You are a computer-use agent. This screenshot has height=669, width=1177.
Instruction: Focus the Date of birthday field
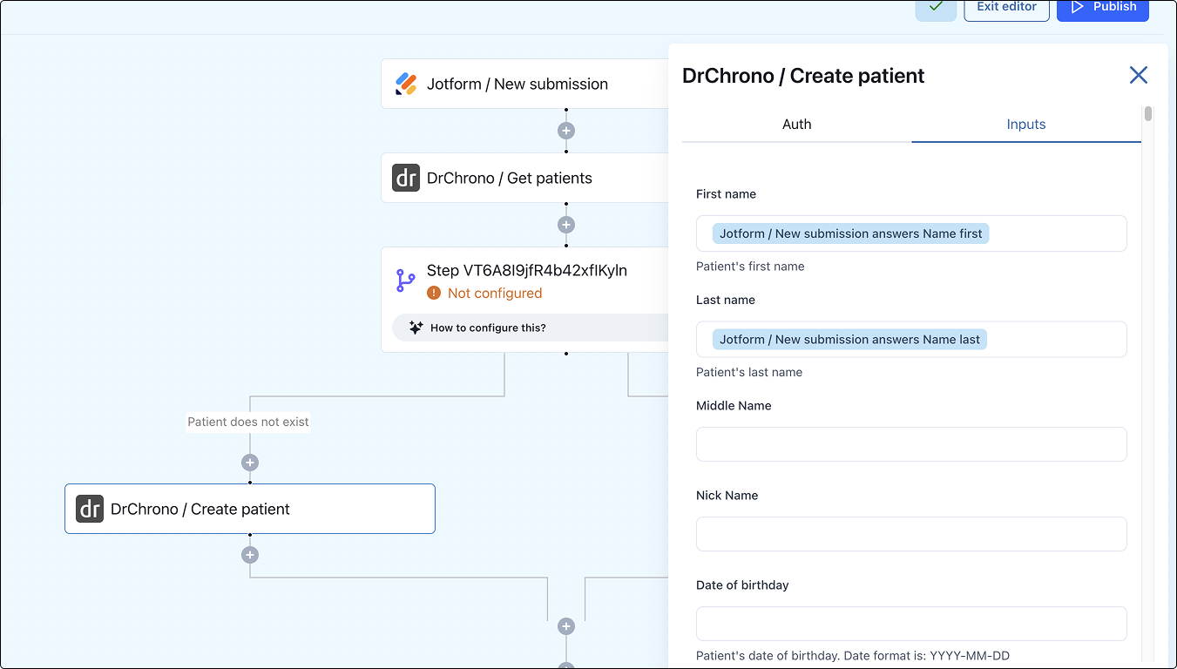[911, 624]
